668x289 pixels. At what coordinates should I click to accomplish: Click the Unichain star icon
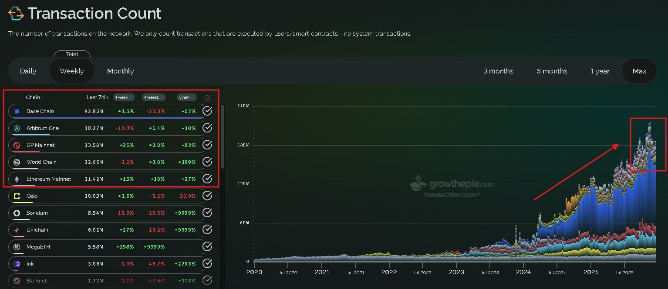pos(17,229)
